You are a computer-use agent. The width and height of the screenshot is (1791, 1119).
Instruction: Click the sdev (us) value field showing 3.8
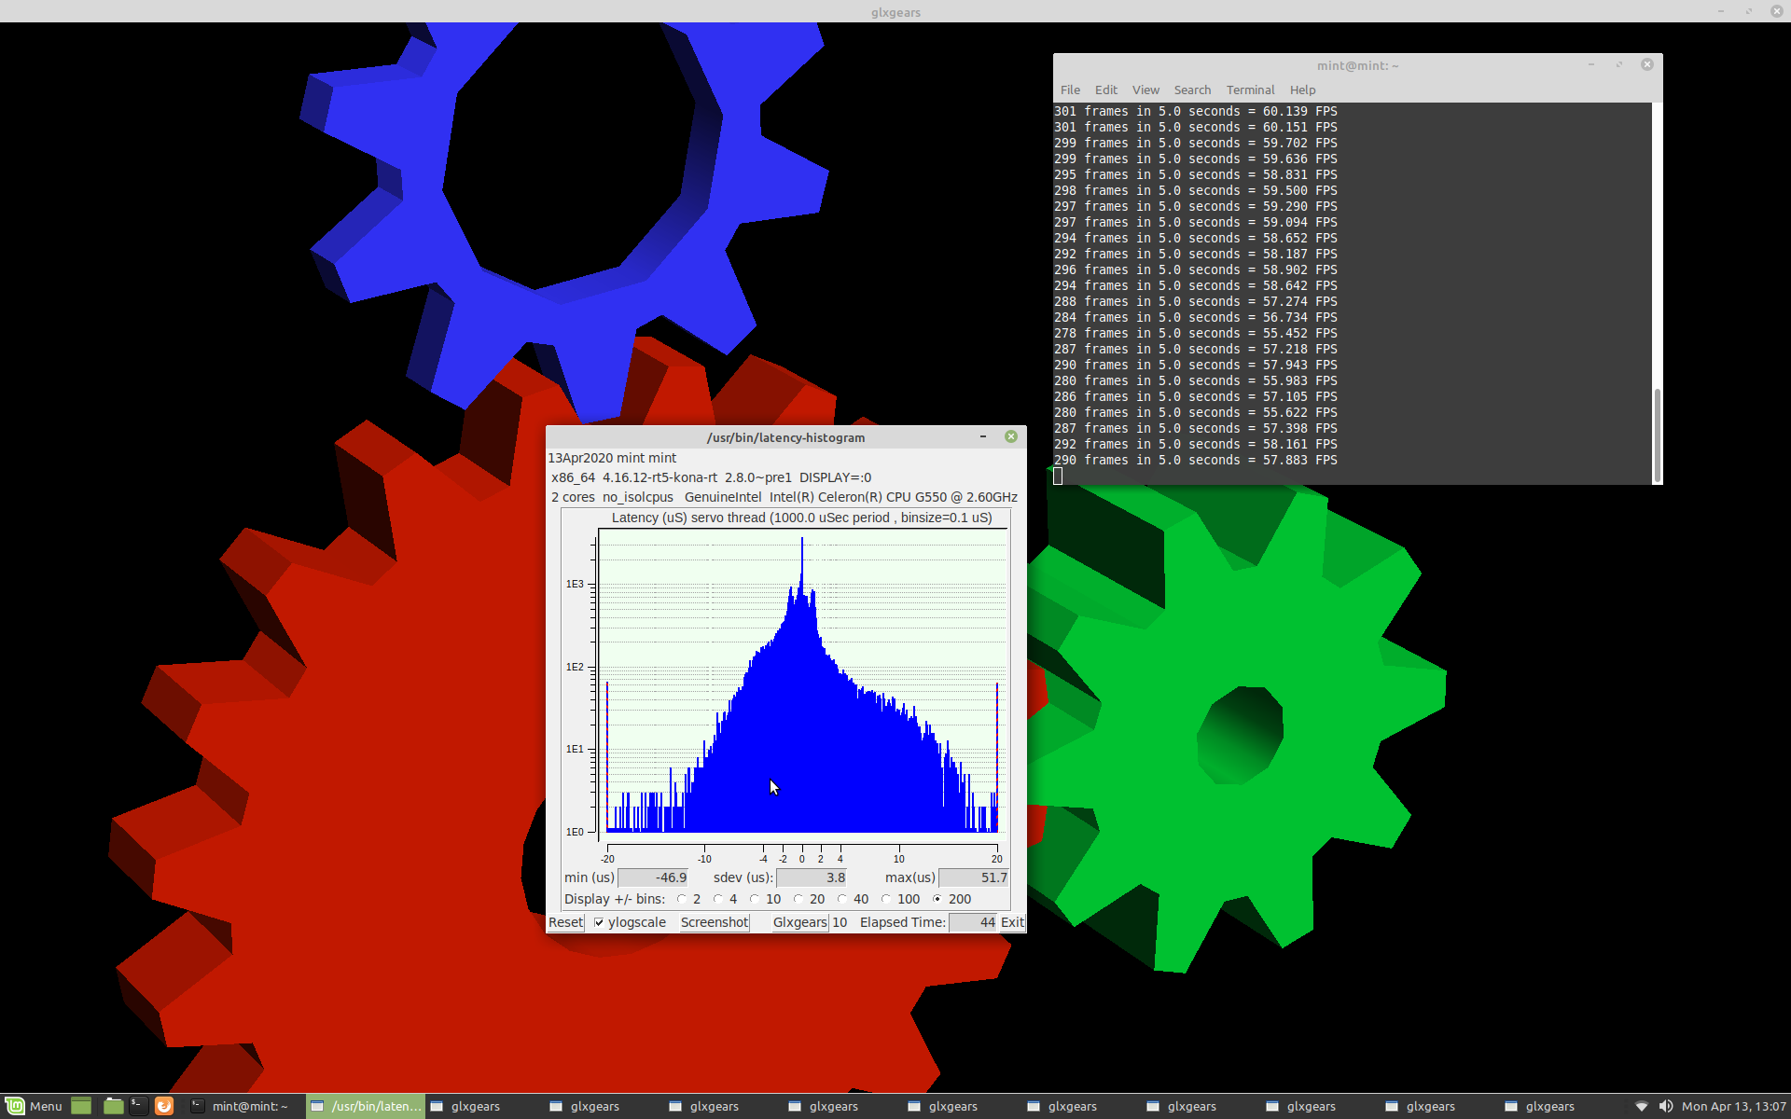coord(812,877)
